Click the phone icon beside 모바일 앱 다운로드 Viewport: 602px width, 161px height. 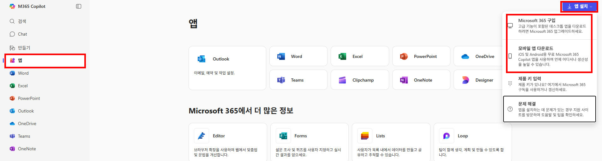(x=510, y=56)
